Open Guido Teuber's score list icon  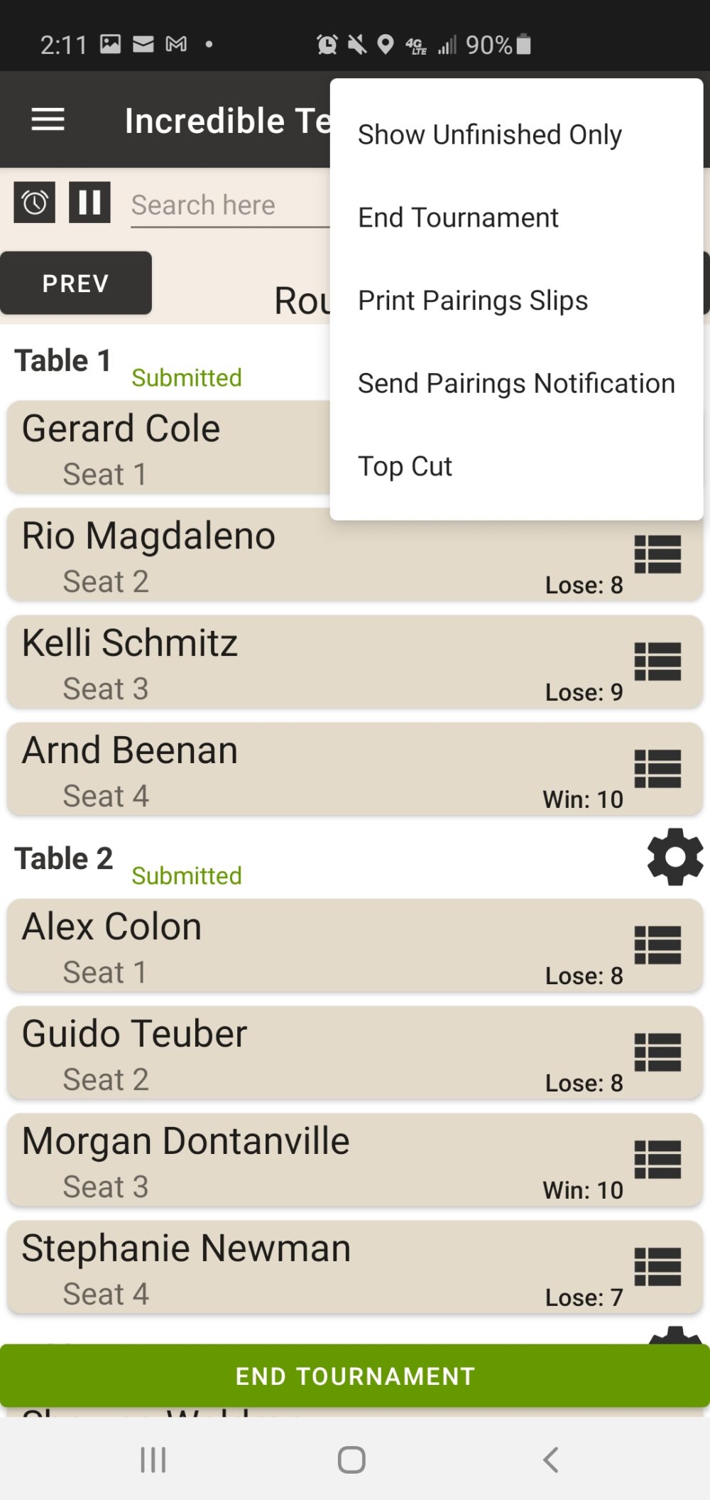click(657, 1052)
